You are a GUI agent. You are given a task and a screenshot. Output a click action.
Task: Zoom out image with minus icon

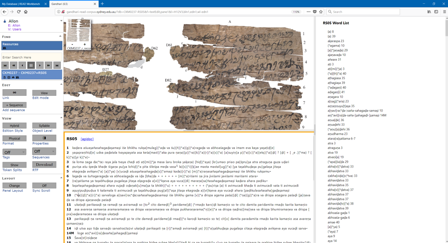point(72,45)
